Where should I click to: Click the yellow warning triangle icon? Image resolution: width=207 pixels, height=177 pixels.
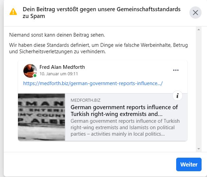13,12
